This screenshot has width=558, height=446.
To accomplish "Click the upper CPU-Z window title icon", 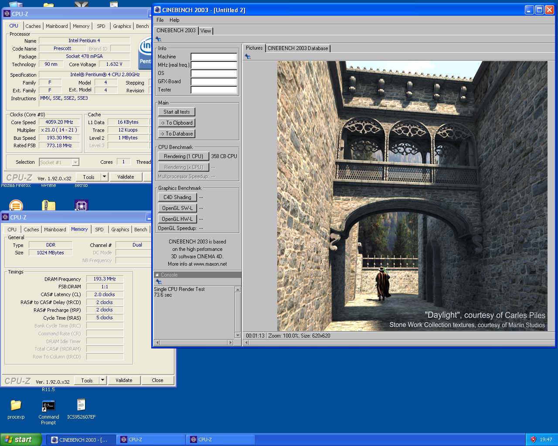I will 7,14.
